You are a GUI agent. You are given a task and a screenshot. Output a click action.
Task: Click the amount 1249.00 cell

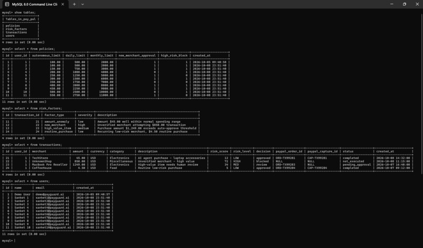pyautogui.click(x=79, y=165)
